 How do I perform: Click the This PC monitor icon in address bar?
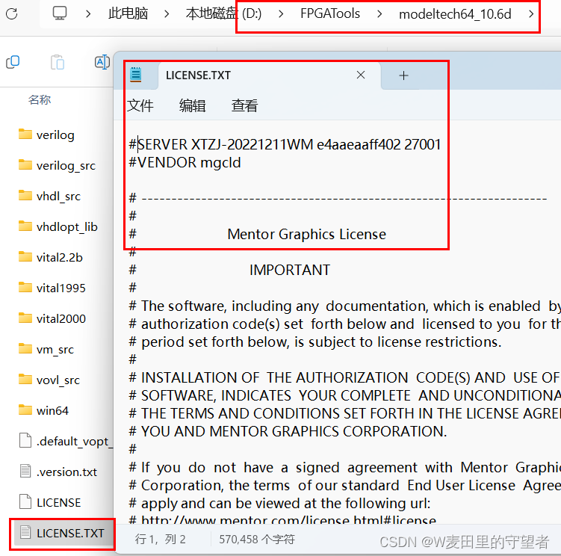(x=60, y=13)
